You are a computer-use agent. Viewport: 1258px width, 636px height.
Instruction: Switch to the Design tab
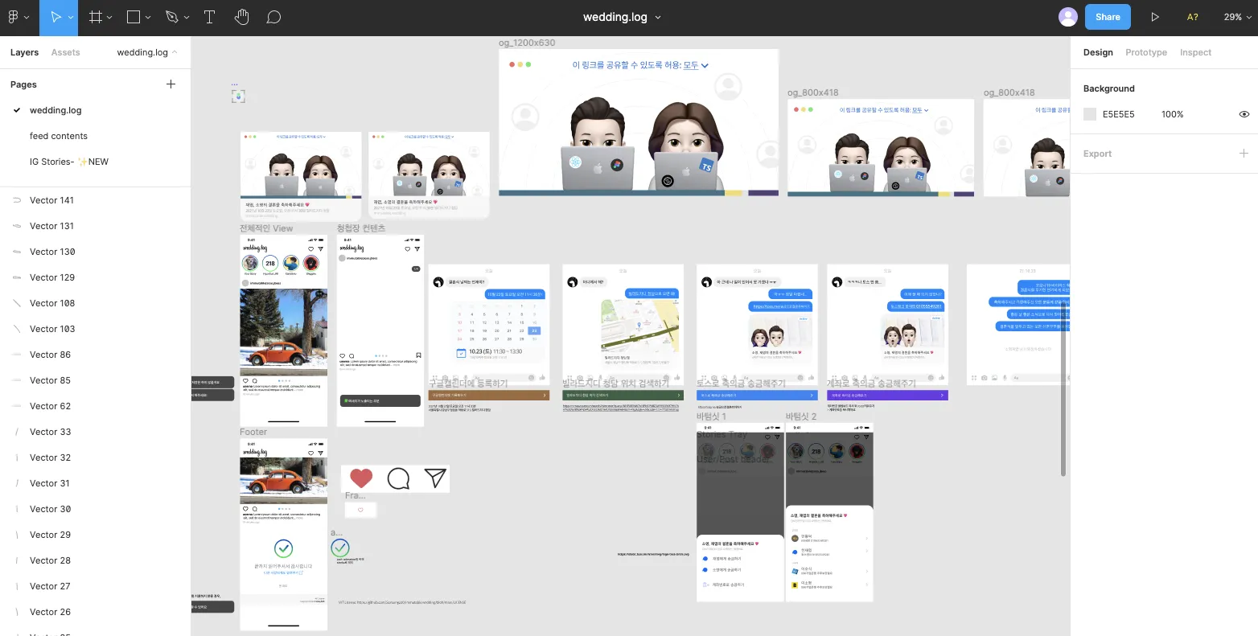[1098, 52]
